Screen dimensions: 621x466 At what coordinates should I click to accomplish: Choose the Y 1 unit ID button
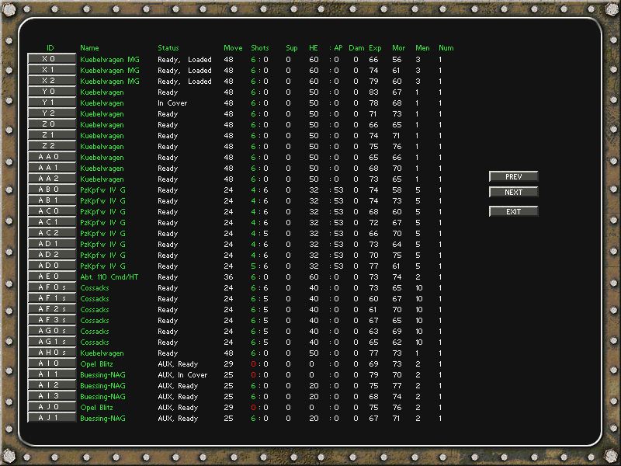point(51,103)
